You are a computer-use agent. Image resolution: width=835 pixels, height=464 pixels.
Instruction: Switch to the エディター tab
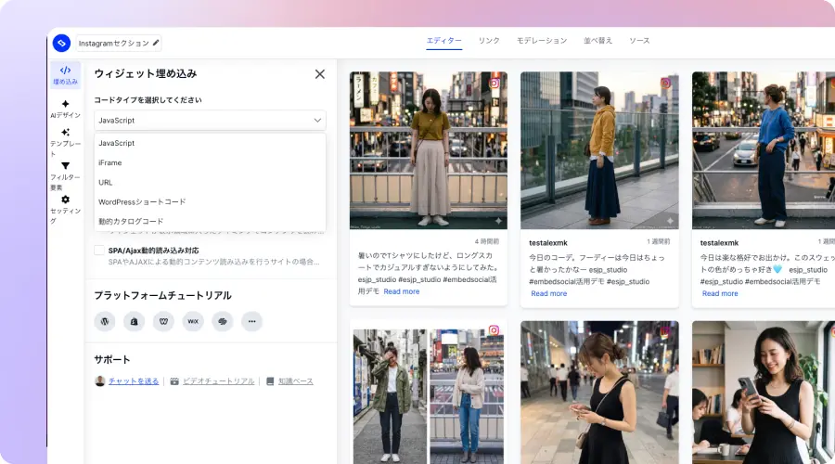(444, 41)
